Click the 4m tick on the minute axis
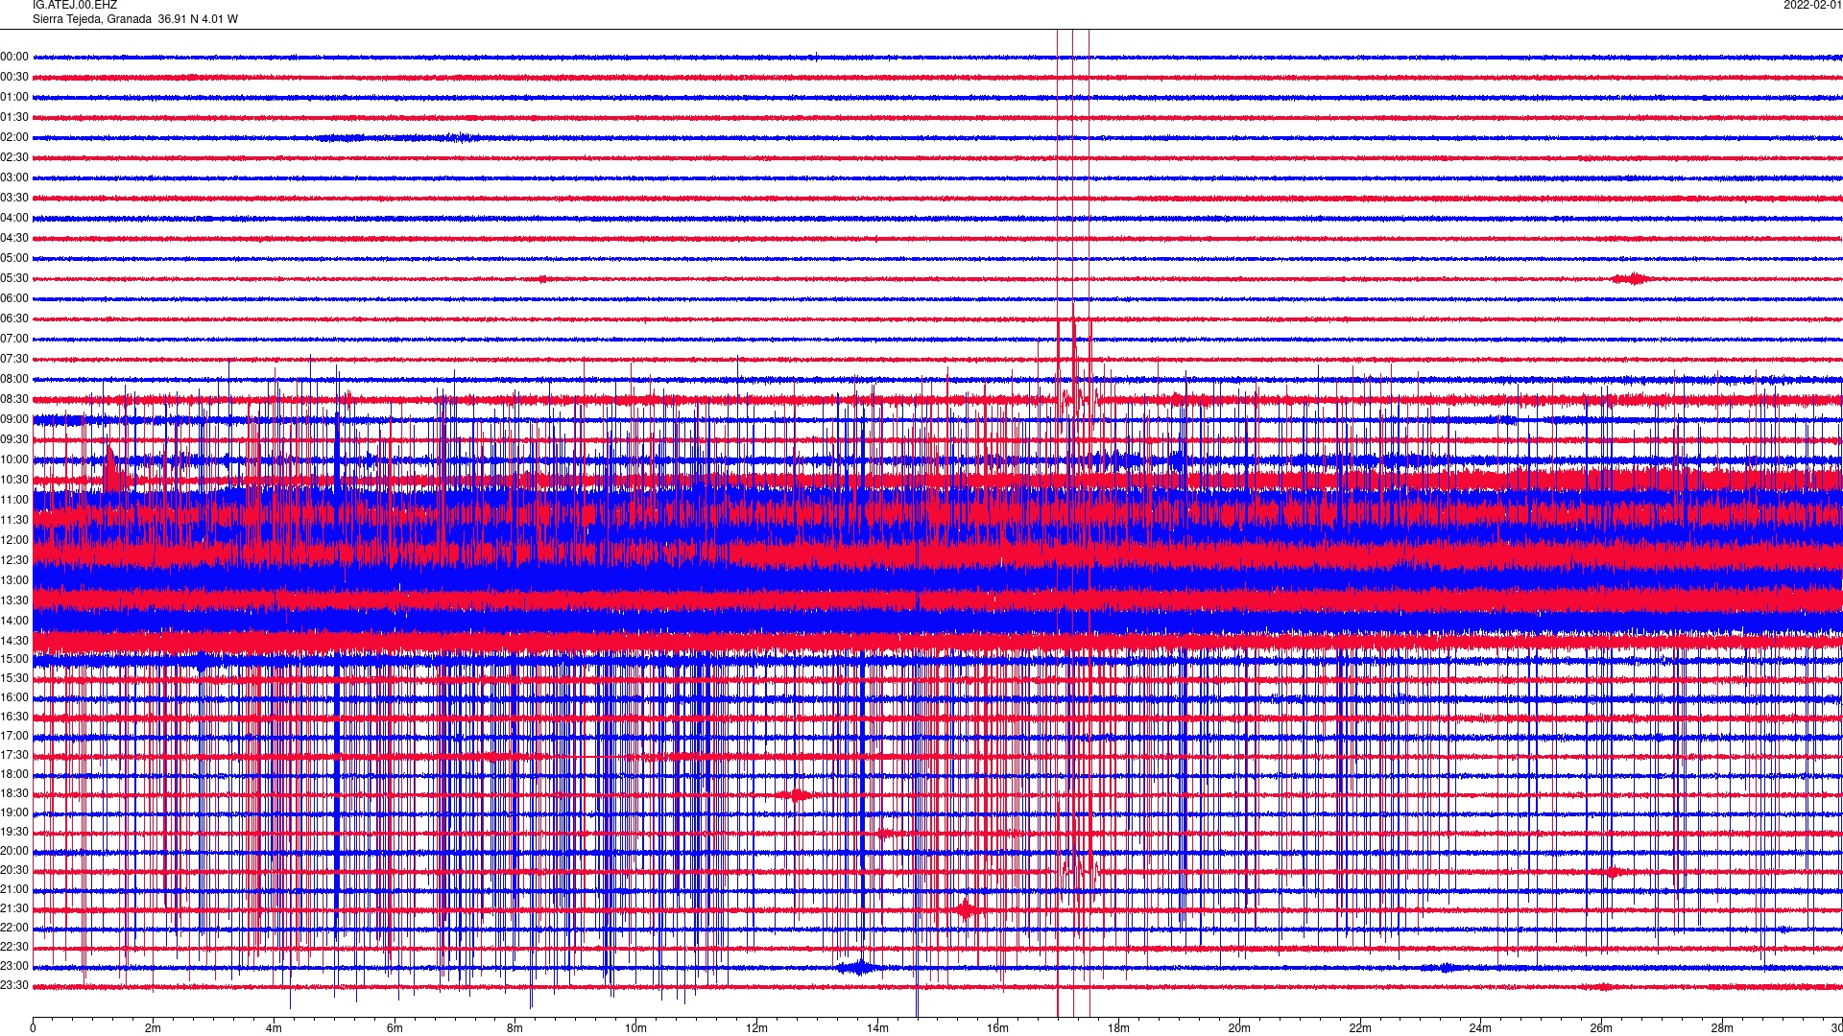Screen dimensions: 1843x1036 (274, 1028)
